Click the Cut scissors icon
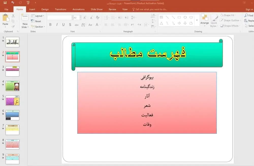254x166 pixels. (13, 16)
